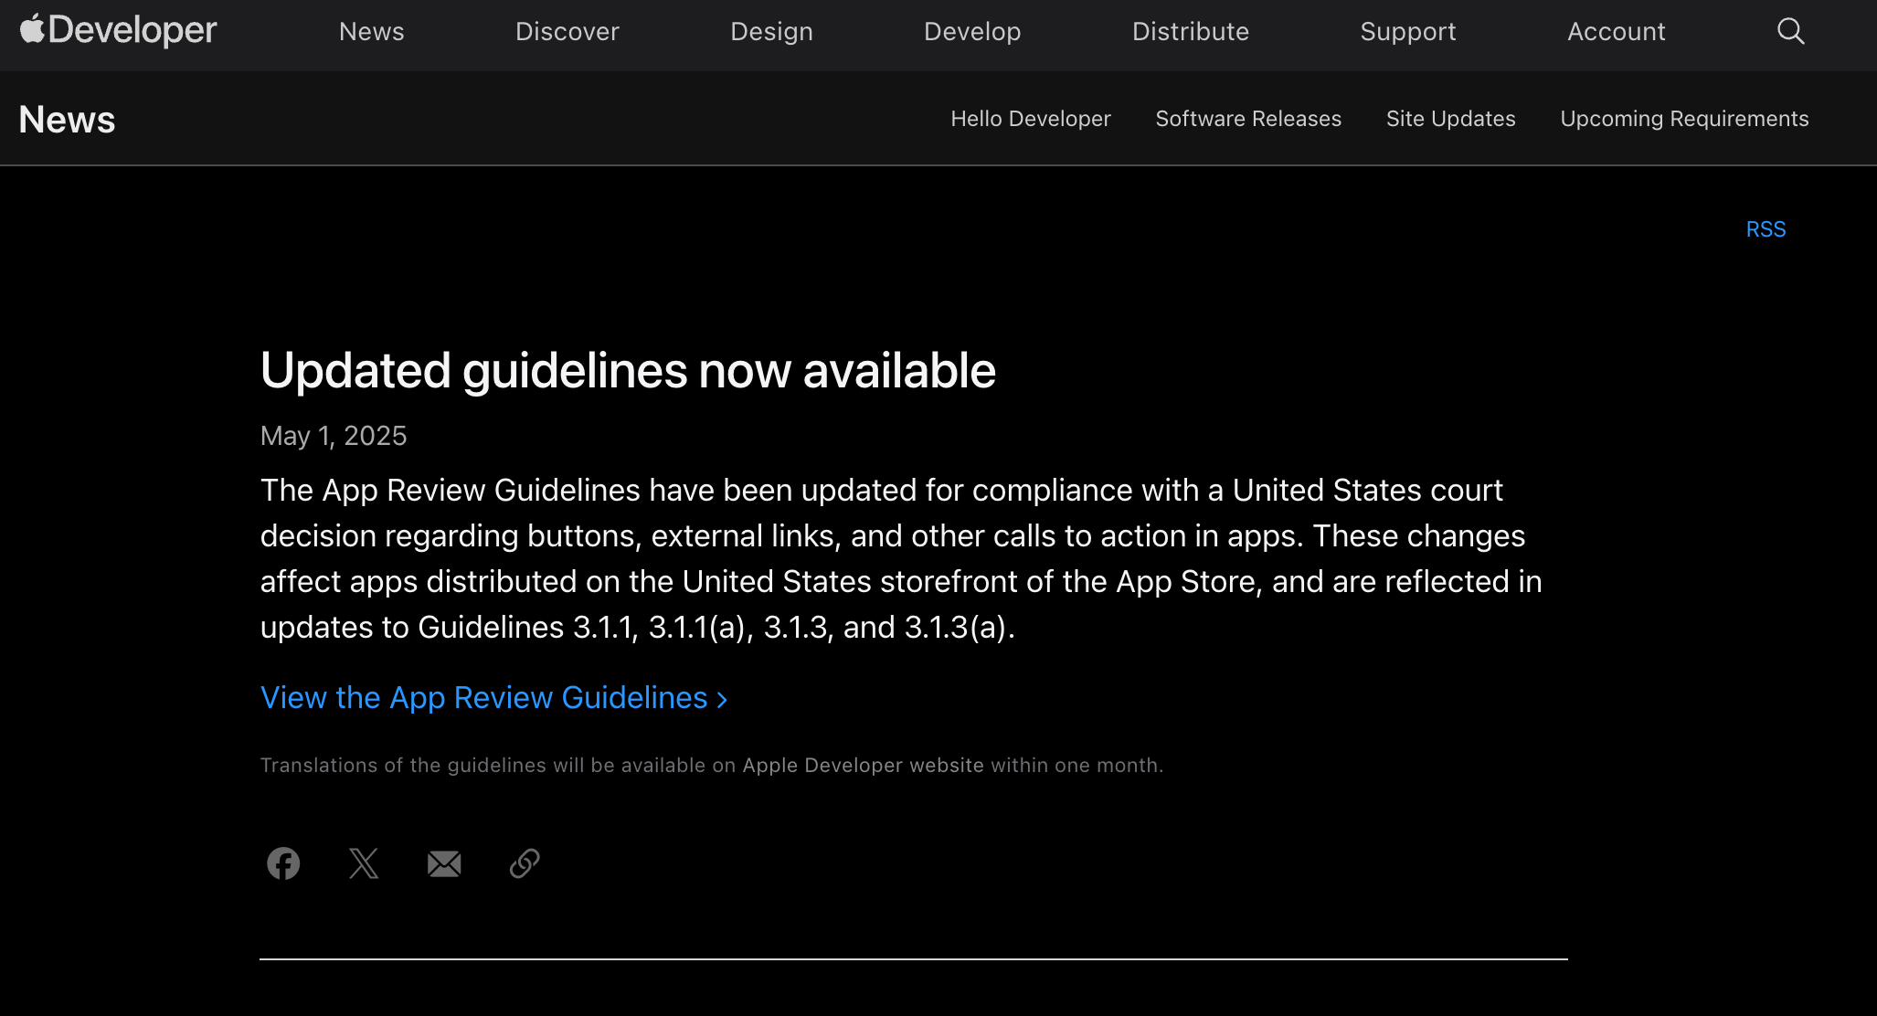This screenshot has width=1877, height=1016.
Task: Switch to Hello Developer tab
Action: (x=1030, y=119)
